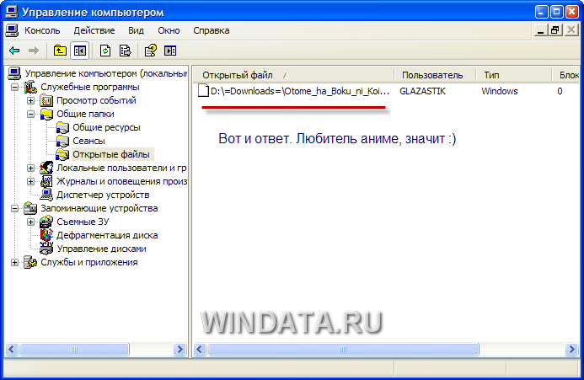Image resolution: width=584 pixels, height=380 pixels.
Task: Click the Refresh toolbar icon
Action: pyautogui.click(x=105, y=51)
